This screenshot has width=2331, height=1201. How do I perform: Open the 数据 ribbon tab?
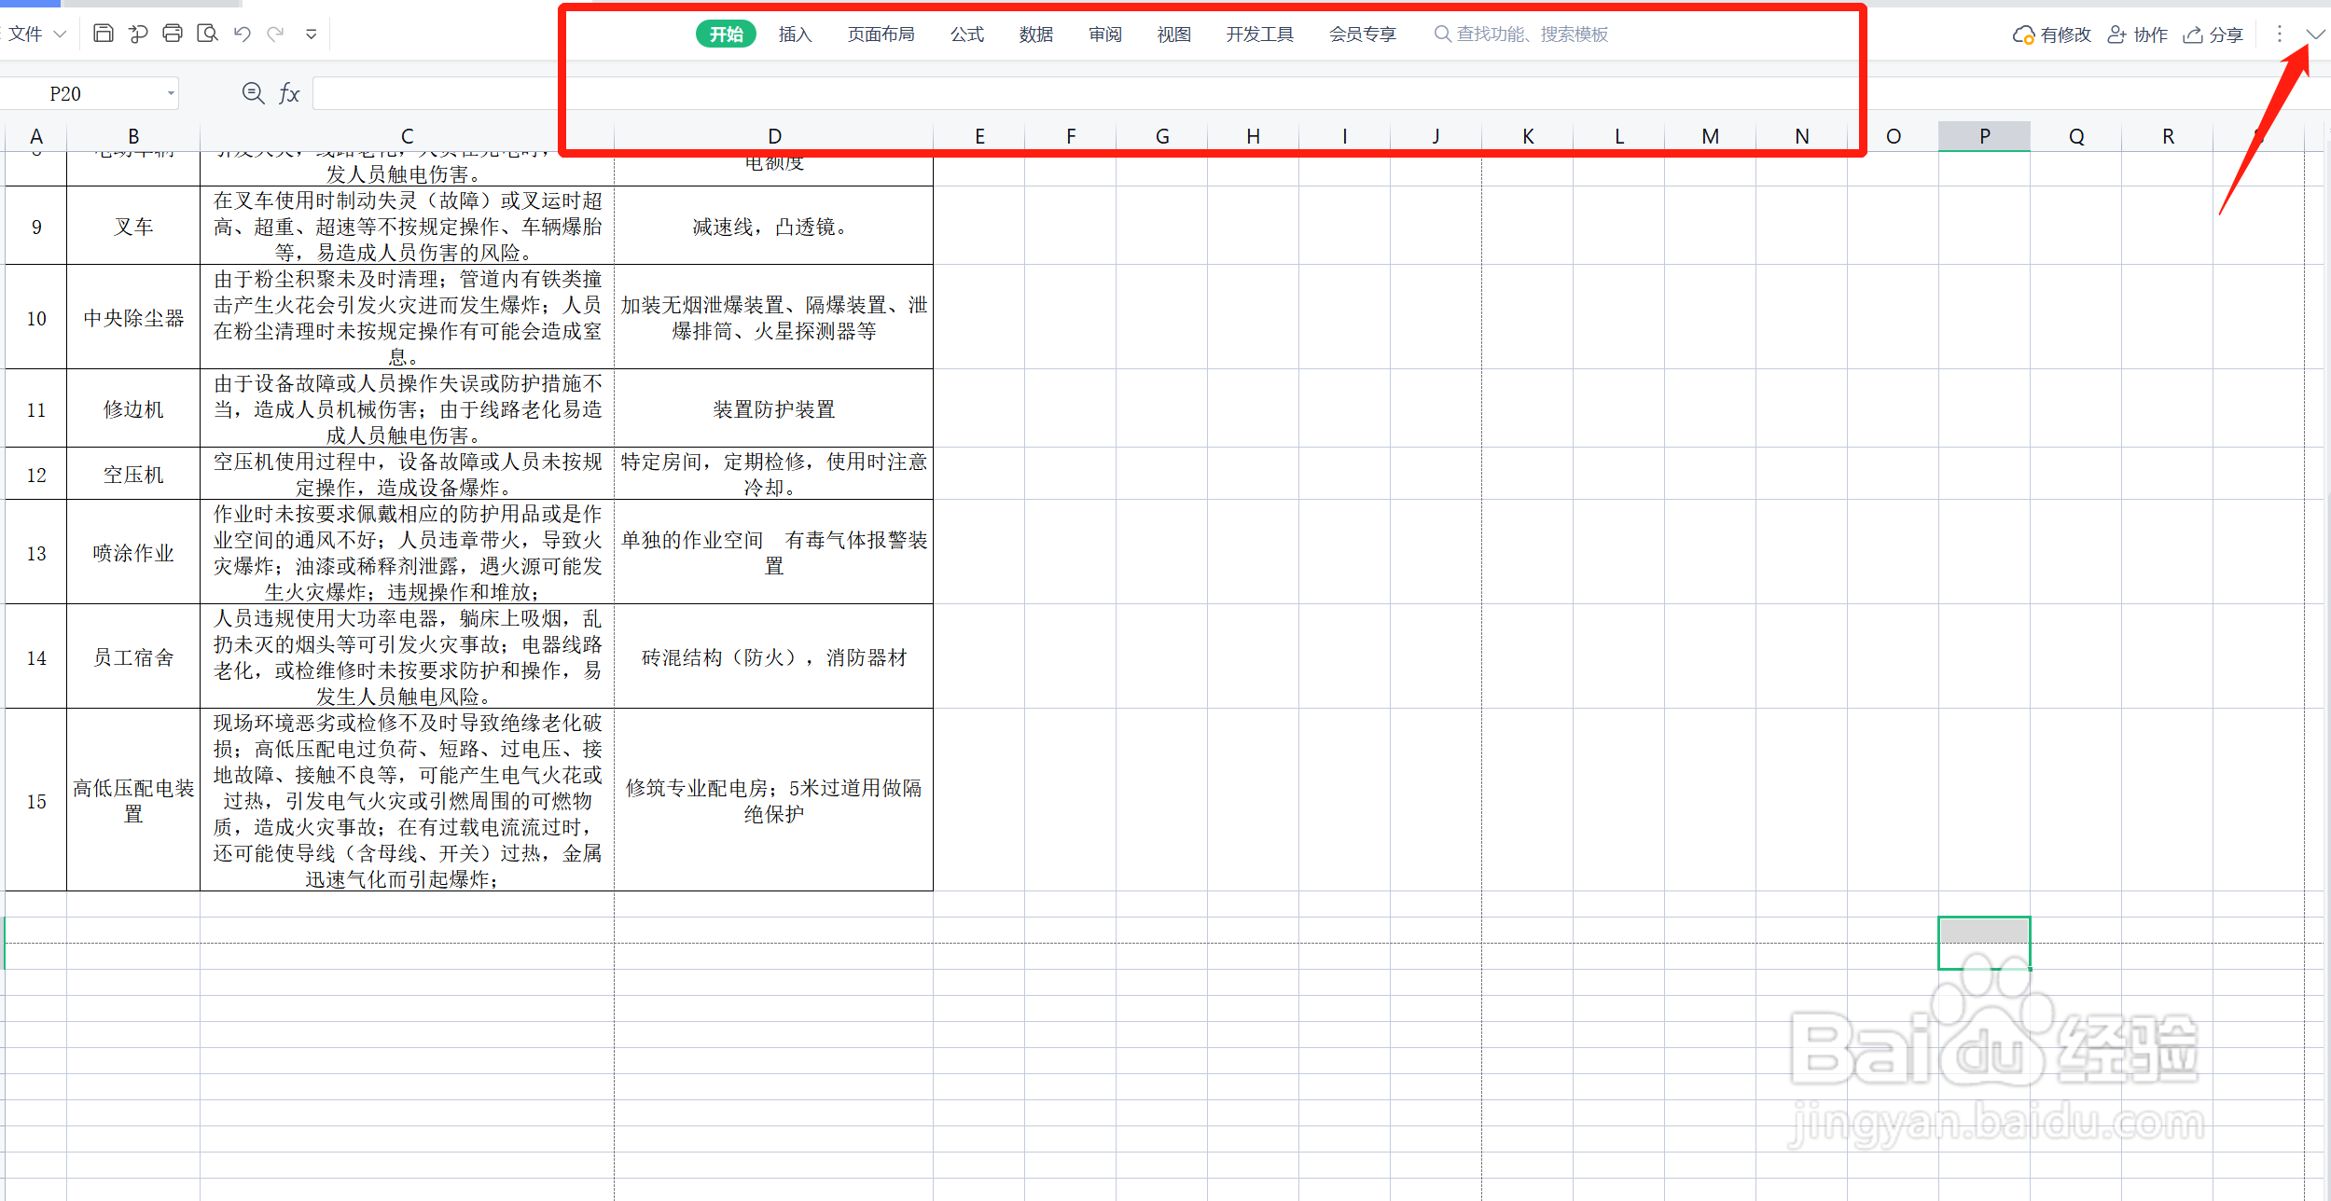point(1034,34)
